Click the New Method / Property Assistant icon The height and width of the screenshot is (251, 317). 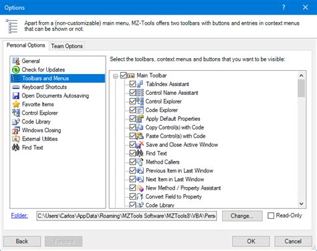(140, 188)
